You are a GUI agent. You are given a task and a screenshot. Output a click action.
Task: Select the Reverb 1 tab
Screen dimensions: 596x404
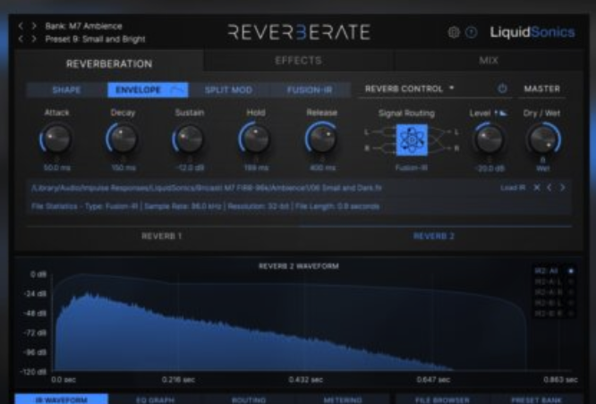click(x=162, y=236)
